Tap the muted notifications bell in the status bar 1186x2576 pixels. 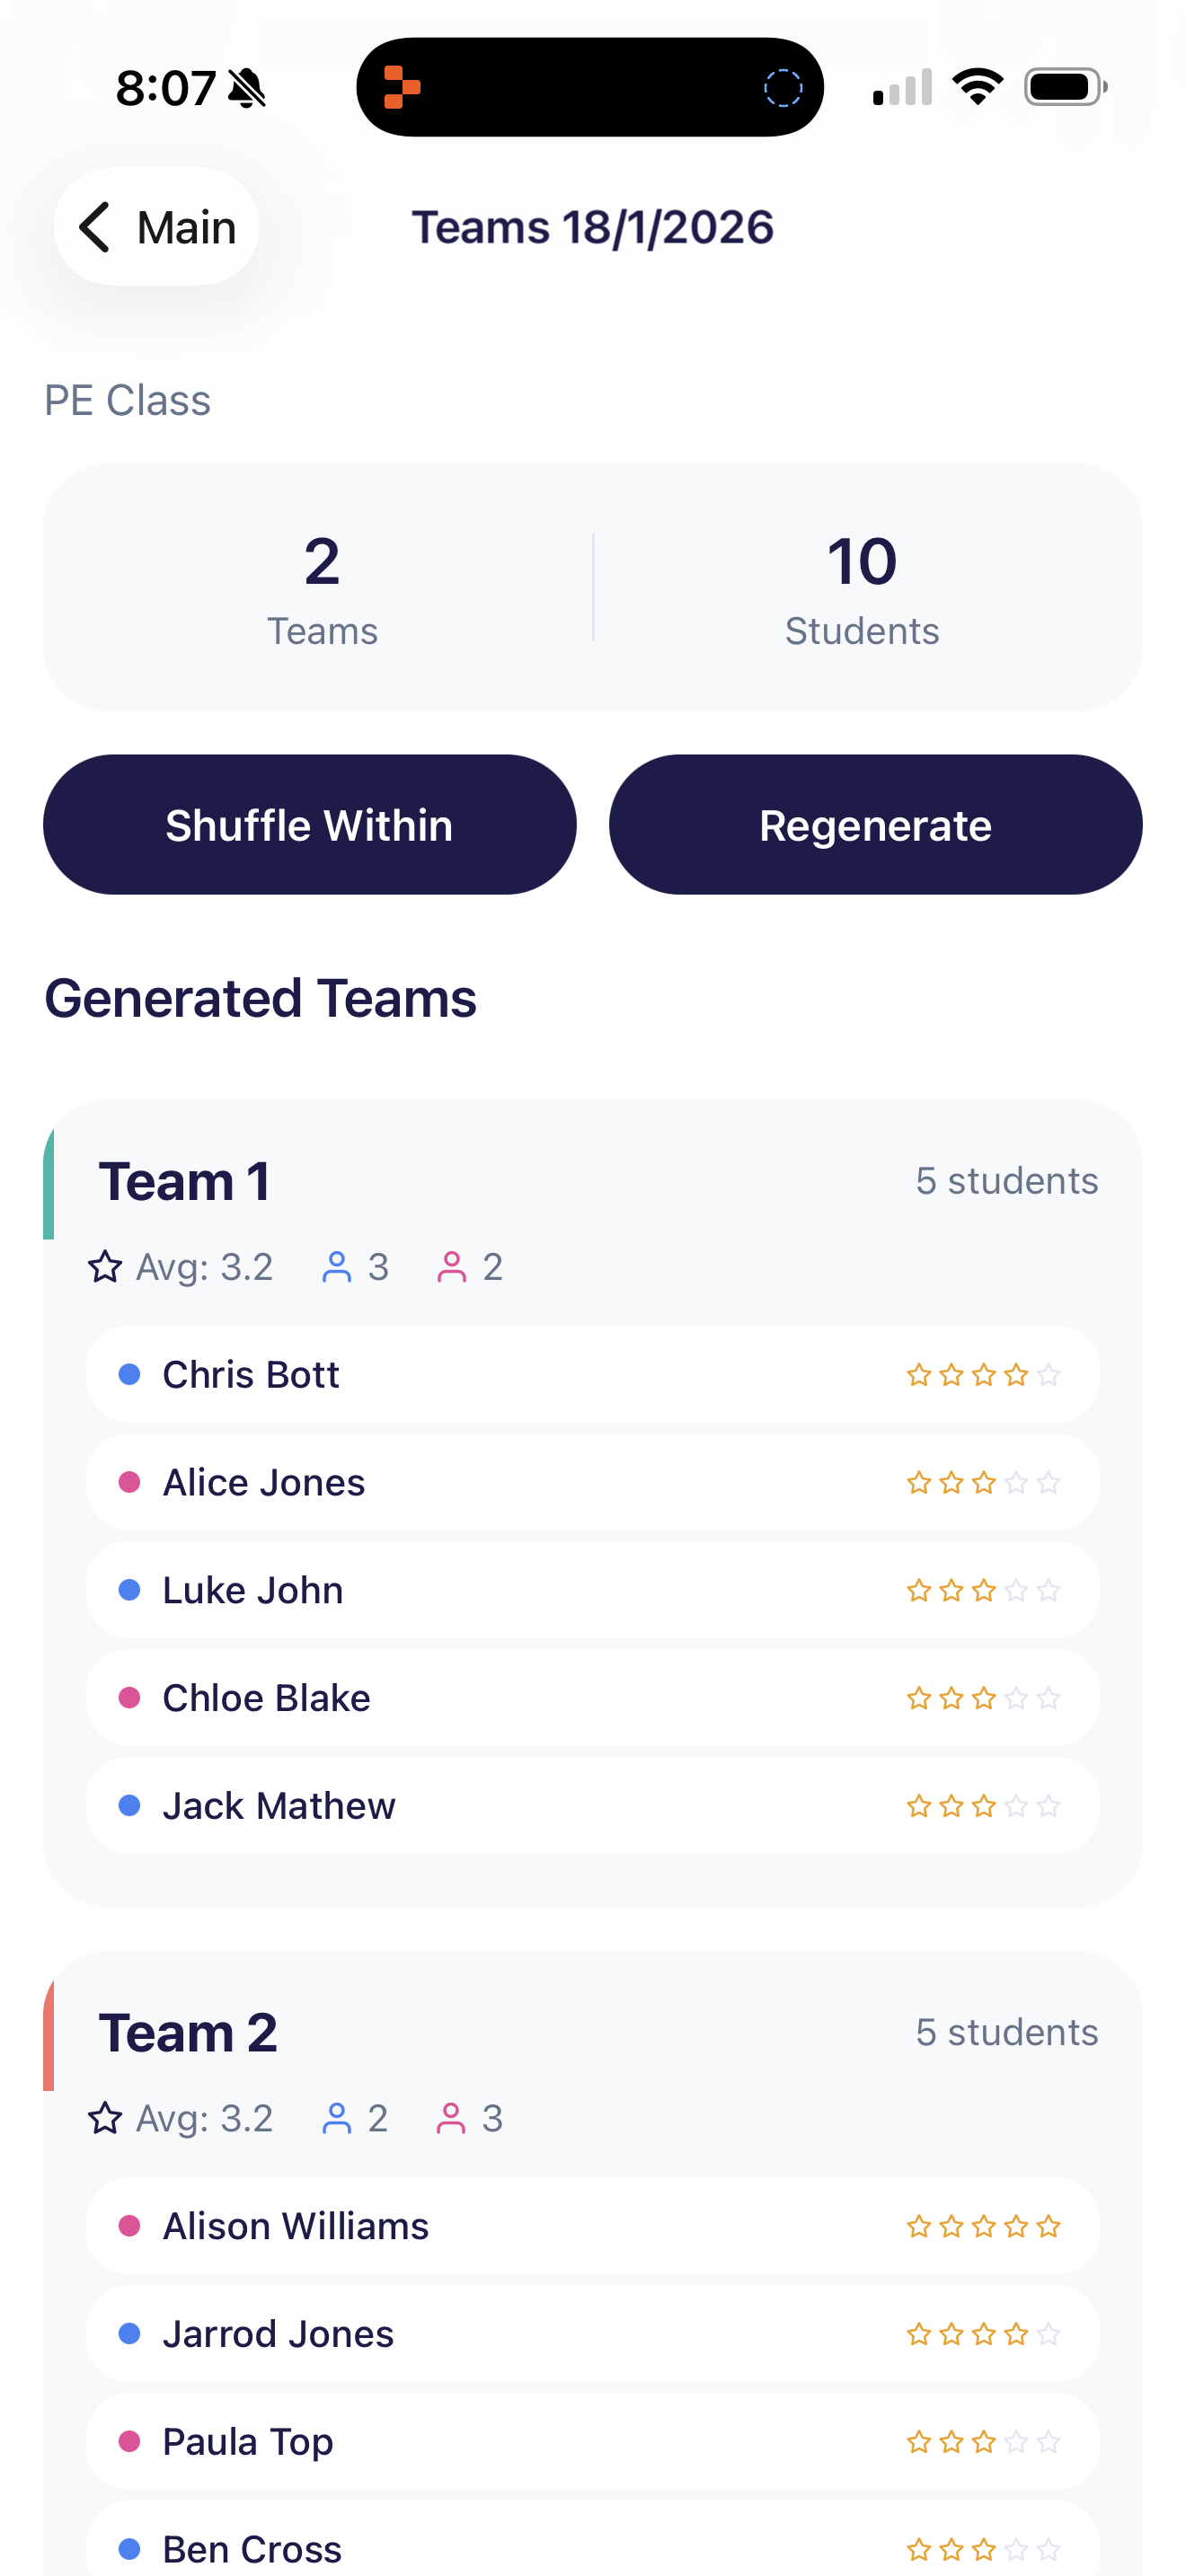(x=245, y=87)
